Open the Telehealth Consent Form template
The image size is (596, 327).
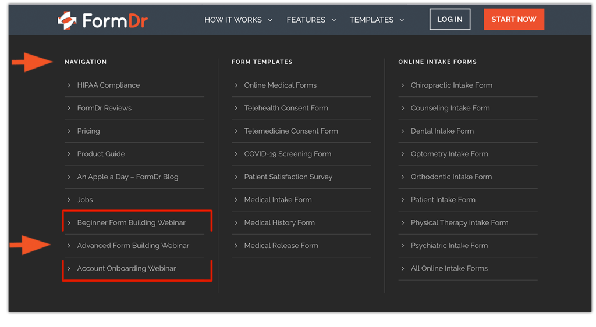click(x=286, y=108)
